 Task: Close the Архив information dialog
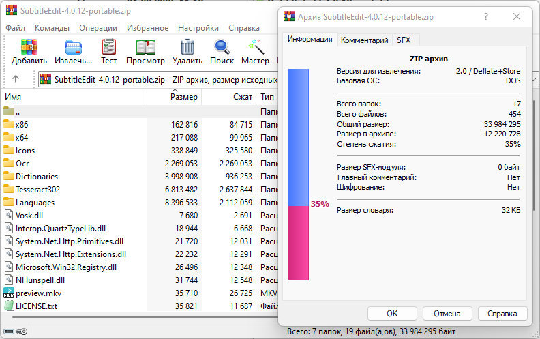pos(517,16)
